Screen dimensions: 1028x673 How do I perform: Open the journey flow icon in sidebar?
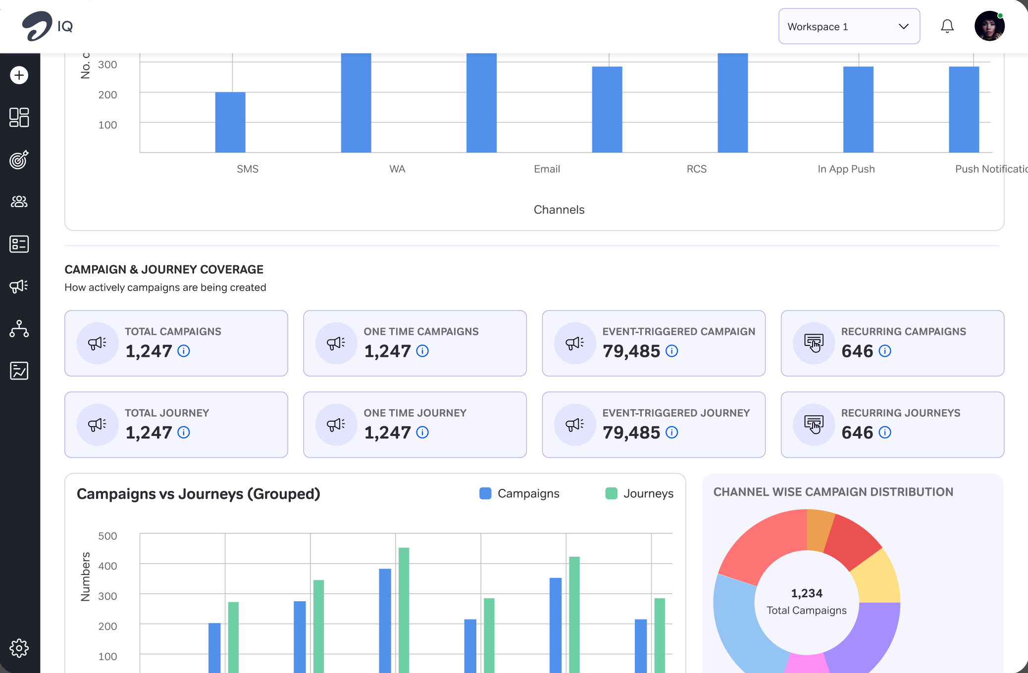coord(19,329)
